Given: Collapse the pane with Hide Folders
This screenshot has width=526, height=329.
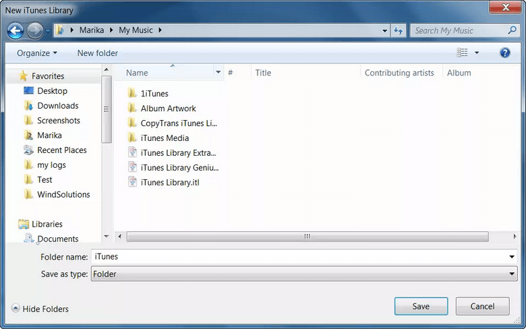Looking at the screenshot, I should point(40,309).
